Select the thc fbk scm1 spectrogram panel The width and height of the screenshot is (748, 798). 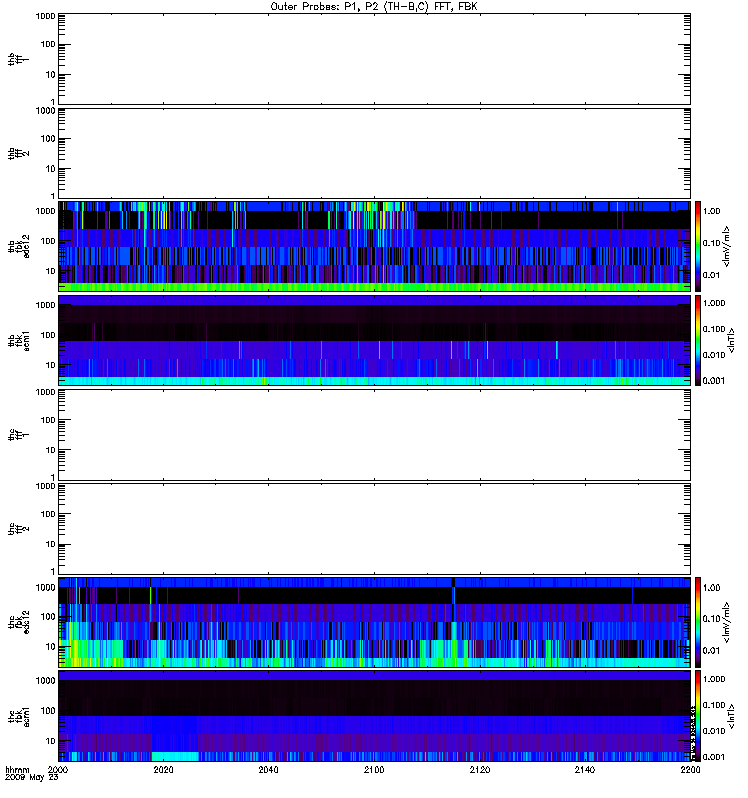(375, 716)
